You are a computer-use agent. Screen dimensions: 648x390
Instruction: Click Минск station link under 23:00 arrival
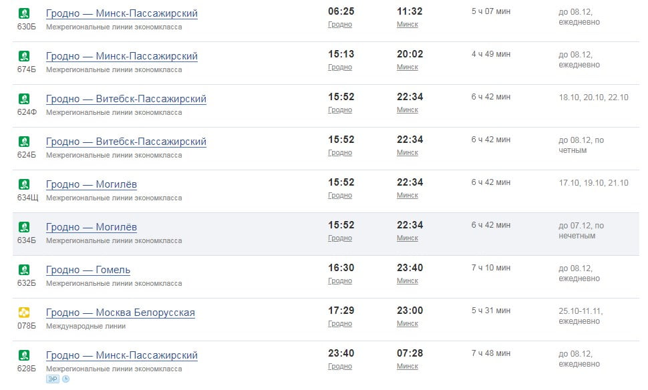point(408,324)
